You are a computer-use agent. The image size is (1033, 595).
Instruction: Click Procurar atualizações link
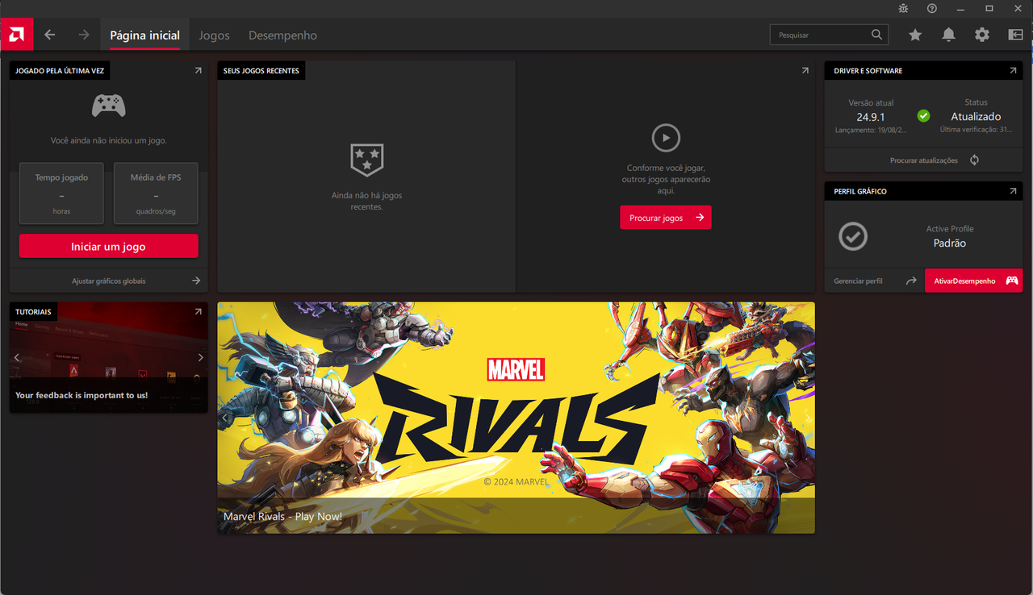[924, 160]
